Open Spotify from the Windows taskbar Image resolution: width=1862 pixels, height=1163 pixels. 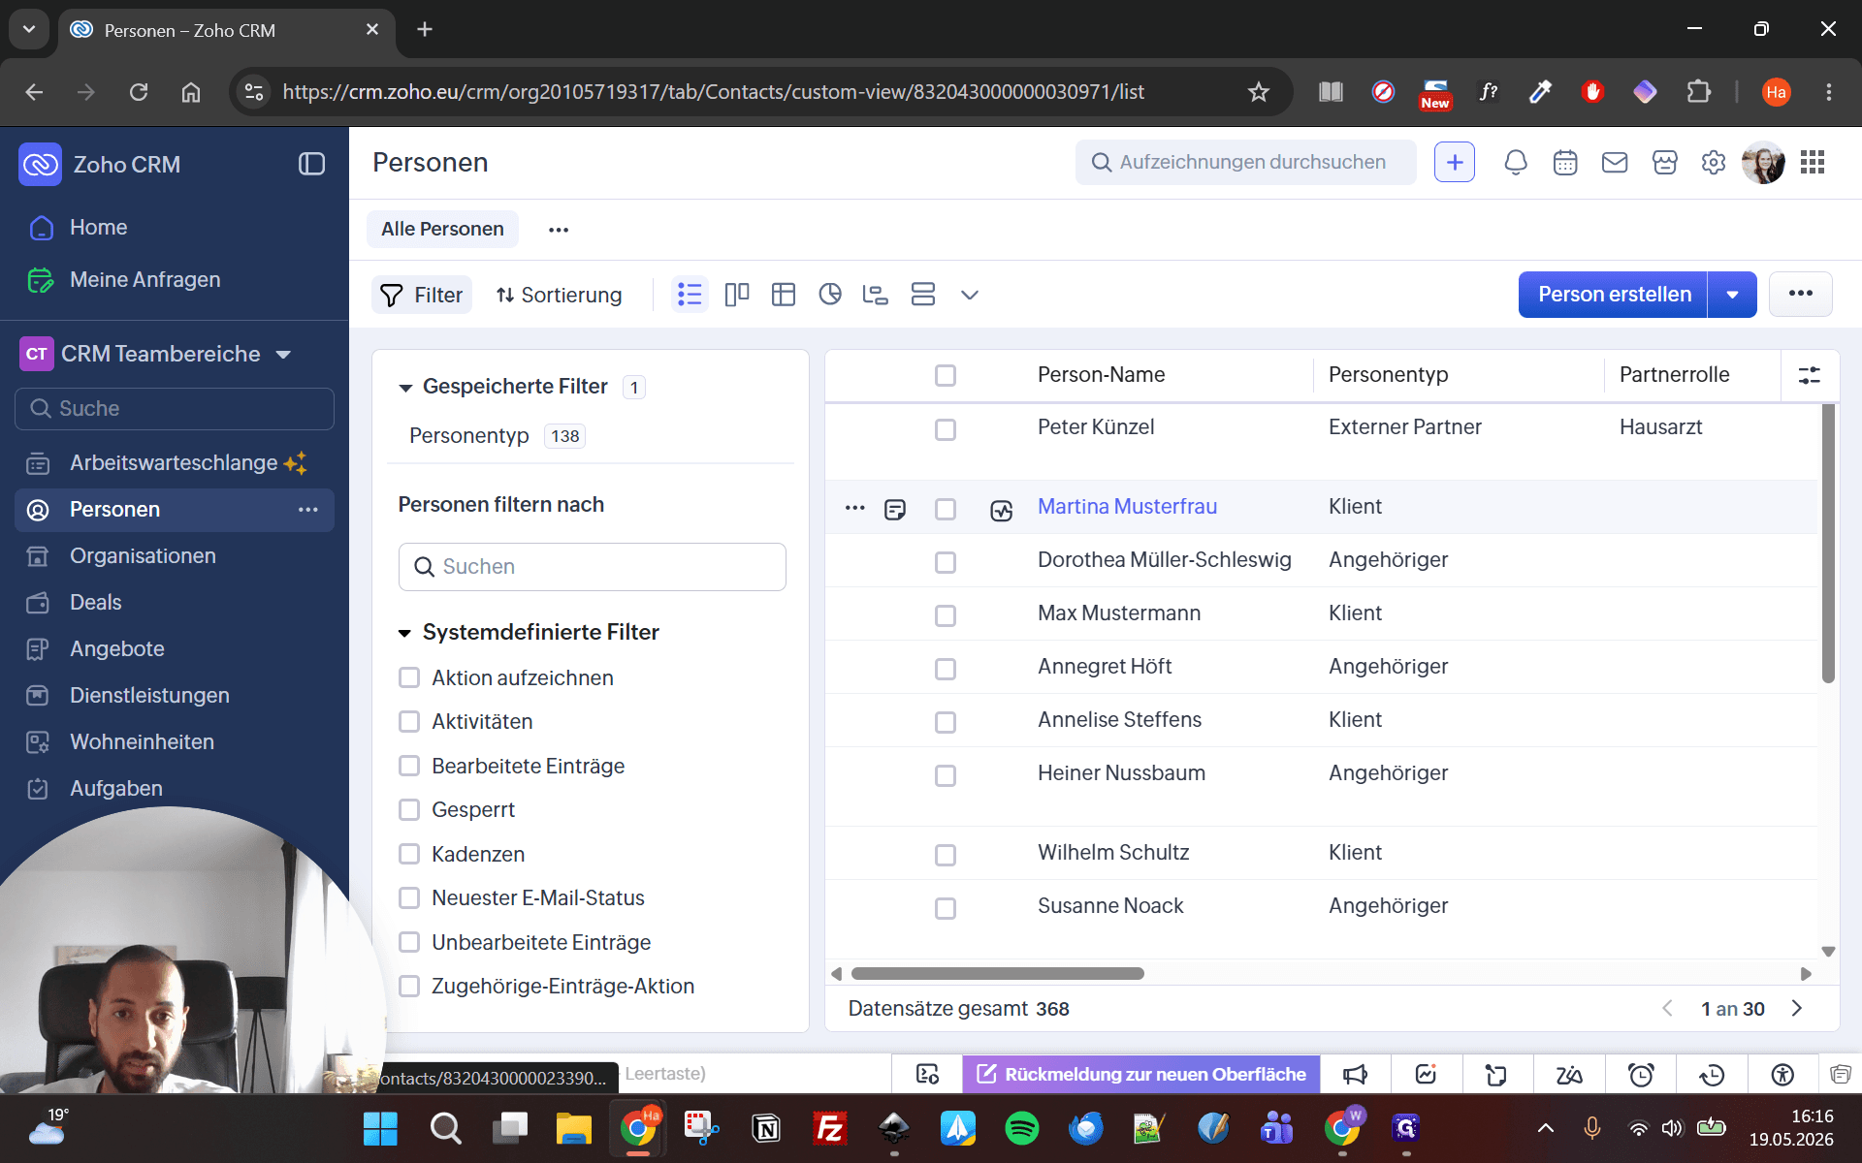tap(1022, 1128)
